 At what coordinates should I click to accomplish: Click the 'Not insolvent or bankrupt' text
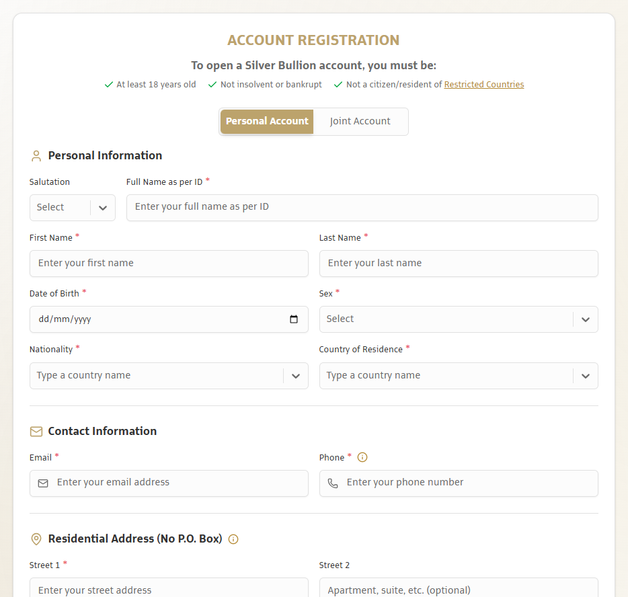point(271,85)
